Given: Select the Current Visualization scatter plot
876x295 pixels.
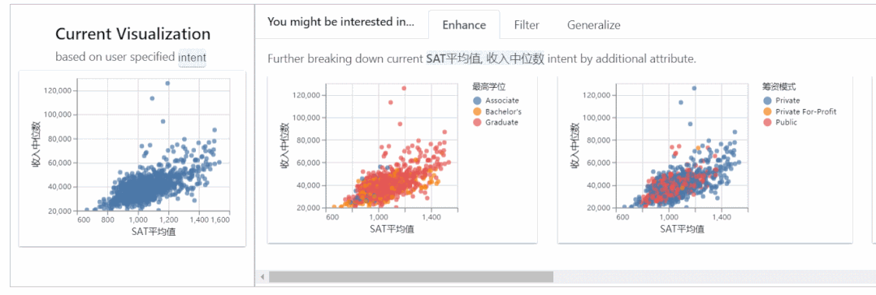Looking at the screenshot, I should point(132,158).
